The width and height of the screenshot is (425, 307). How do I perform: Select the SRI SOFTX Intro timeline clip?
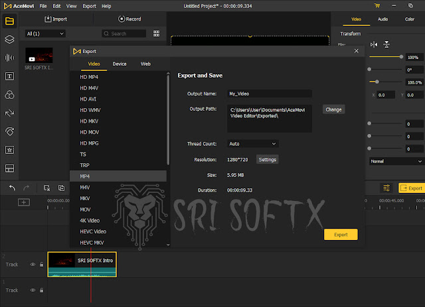pos(82,264)
